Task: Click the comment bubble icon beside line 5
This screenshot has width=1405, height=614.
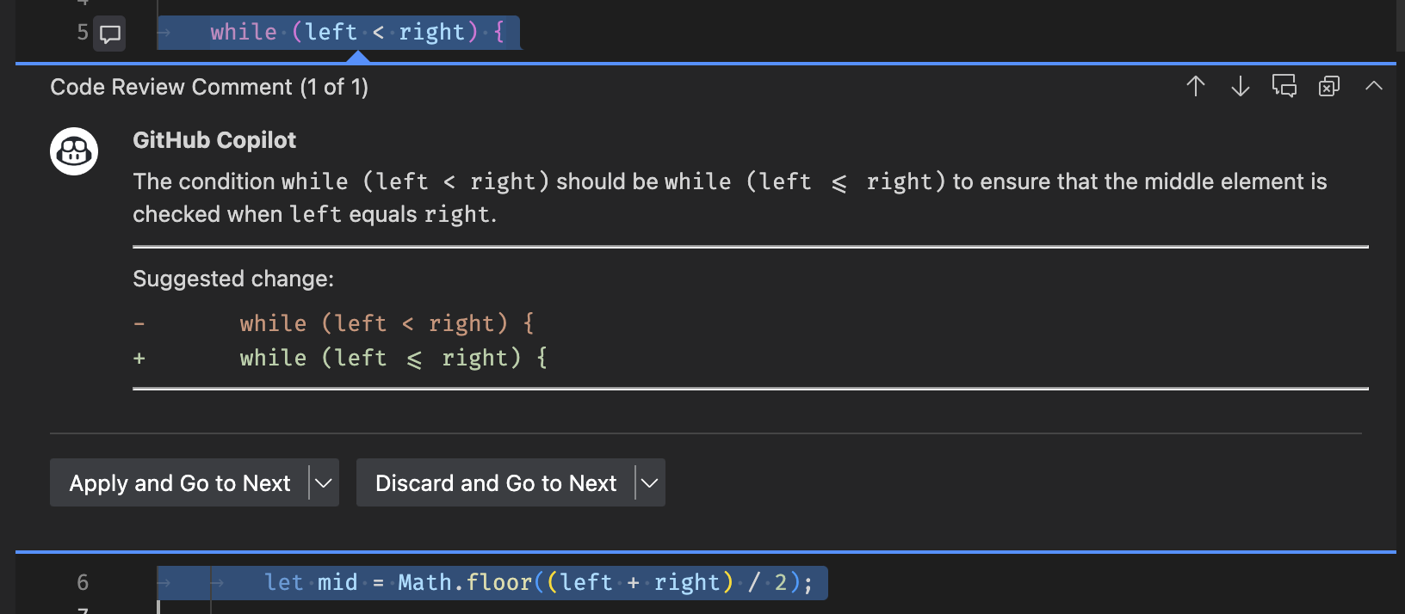Action: coord(108,34)
